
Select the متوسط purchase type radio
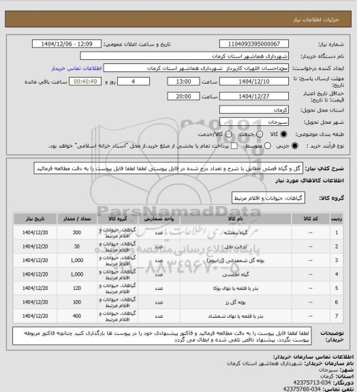268,146
